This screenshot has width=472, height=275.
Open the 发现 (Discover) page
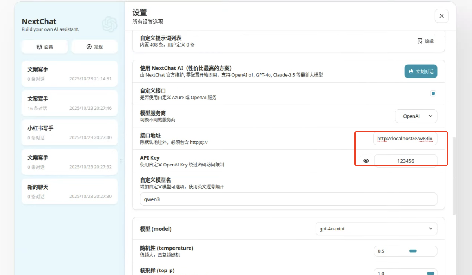point(94,47)
